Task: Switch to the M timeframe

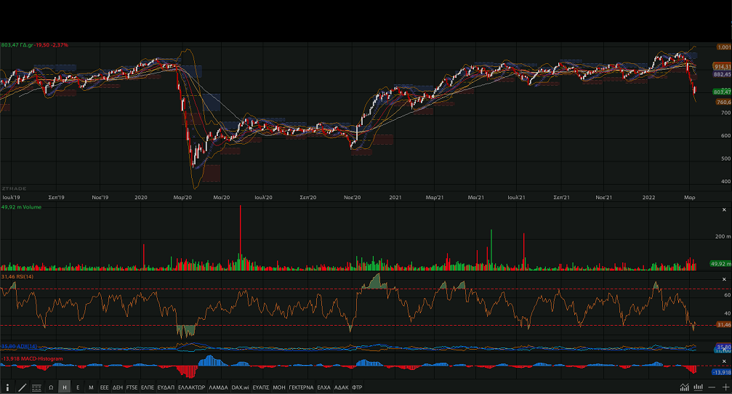Action: point(91,387)
